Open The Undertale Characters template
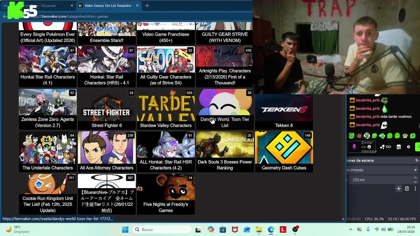This screenshot has width=420, height=236. pos(48,152)
